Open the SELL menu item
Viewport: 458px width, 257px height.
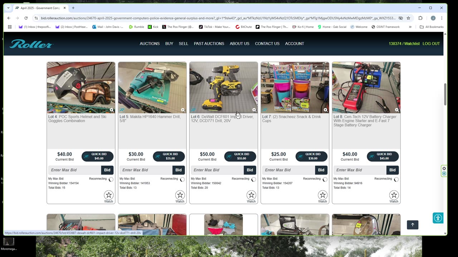coord(184,44)
